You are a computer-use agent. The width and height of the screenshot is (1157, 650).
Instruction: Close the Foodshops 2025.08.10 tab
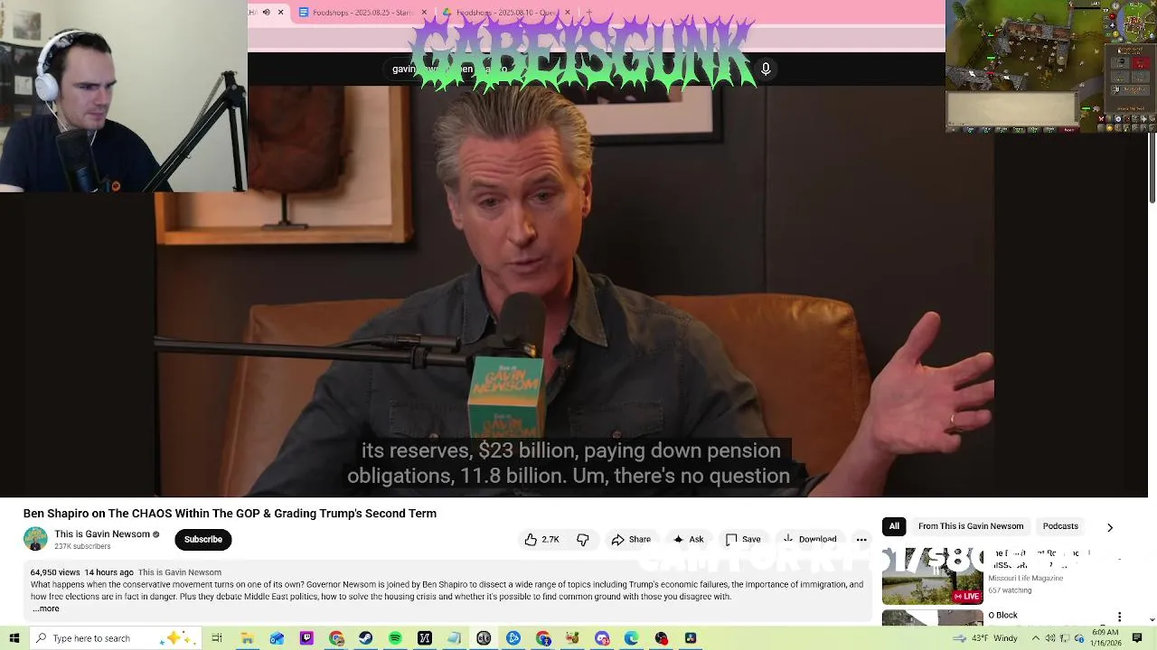(x=567, y=13)
